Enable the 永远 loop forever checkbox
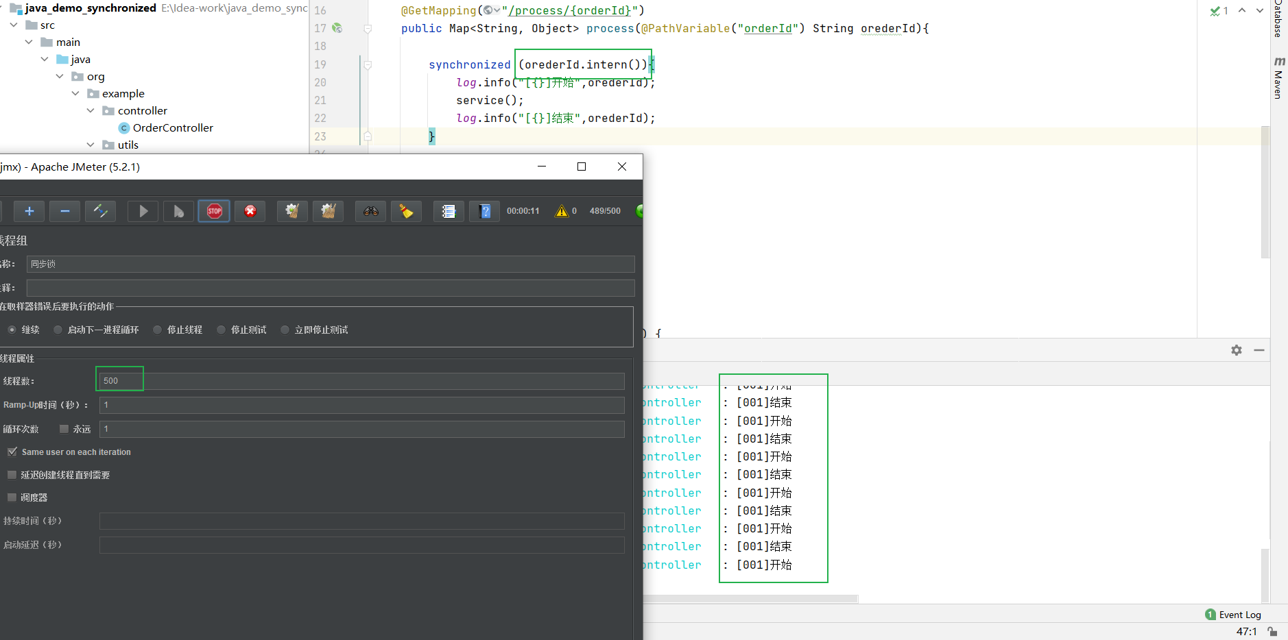This screenshot has width=1288, height=640. 64,428
